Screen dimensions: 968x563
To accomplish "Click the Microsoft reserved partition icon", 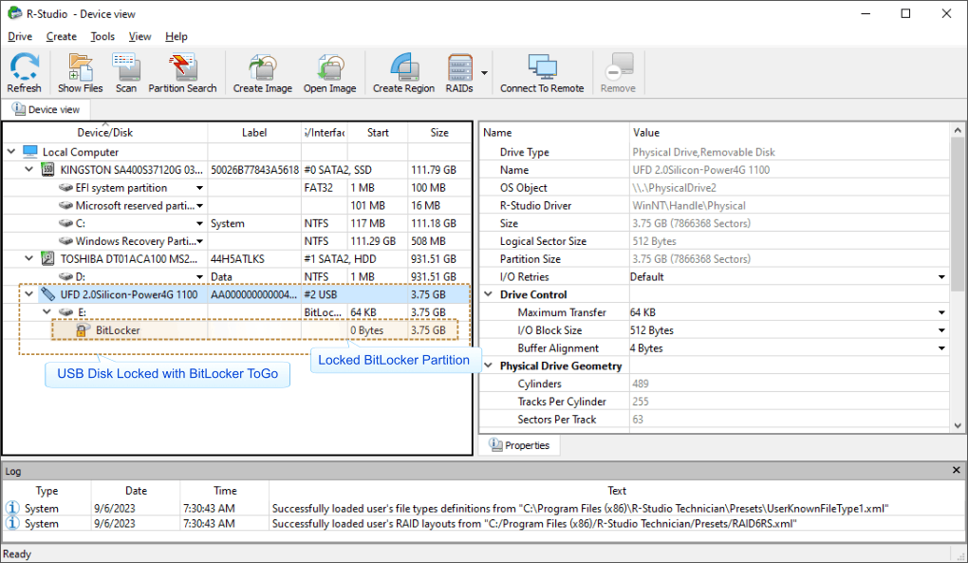I will [x=65, y=206].
